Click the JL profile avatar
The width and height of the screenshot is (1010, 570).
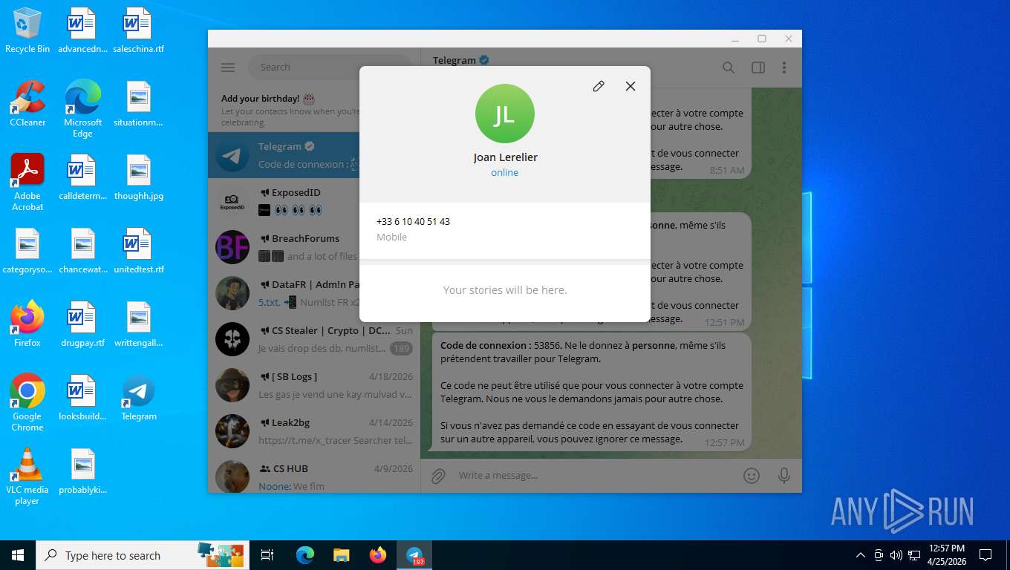tap(505, 114)
